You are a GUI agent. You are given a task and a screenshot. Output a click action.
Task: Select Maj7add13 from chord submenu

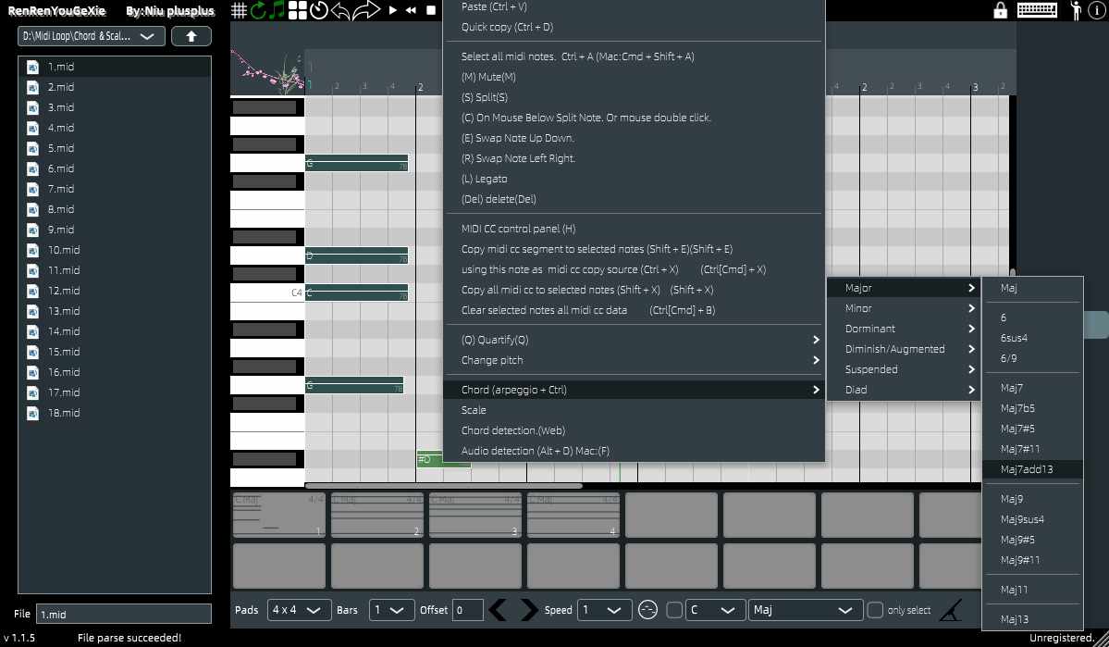[x=1027, y=469]
